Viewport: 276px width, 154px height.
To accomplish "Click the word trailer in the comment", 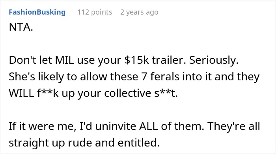I will pos(169,60).
